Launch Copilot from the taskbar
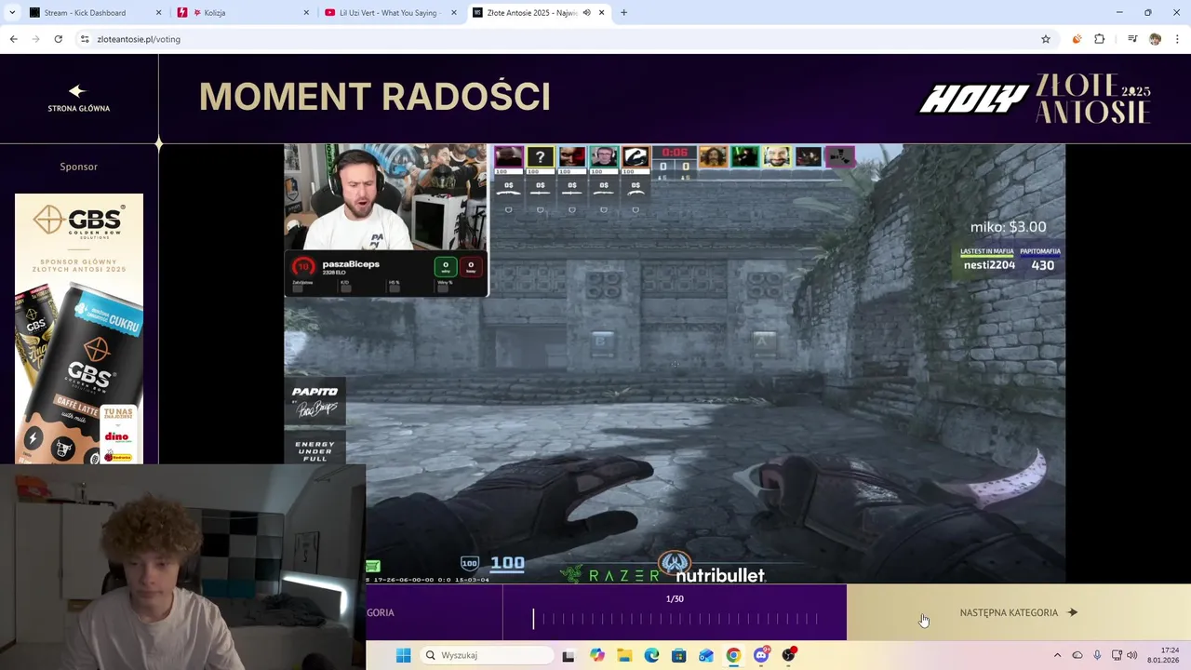1191x670 pixels. tap(596, 655)
